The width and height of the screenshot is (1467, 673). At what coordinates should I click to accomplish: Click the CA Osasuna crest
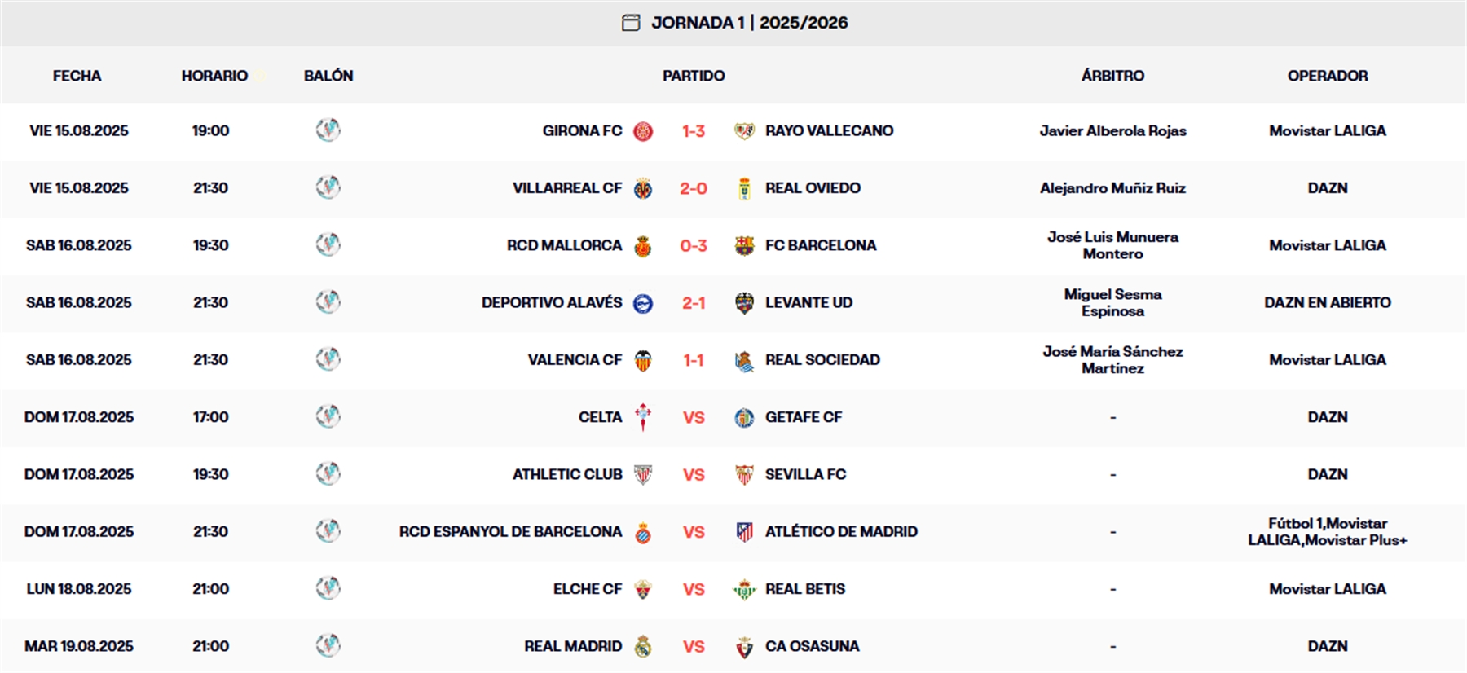pyautogui.click(x=743, y=645)
